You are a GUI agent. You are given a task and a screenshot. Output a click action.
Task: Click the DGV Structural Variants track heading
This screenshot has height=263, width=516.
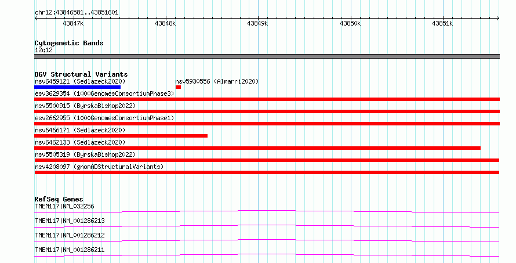click(81, 74)
